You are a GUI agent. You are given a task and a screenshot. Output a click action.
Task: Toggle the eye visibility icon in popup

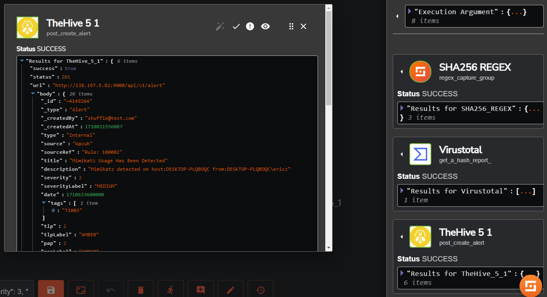point(265,26)
